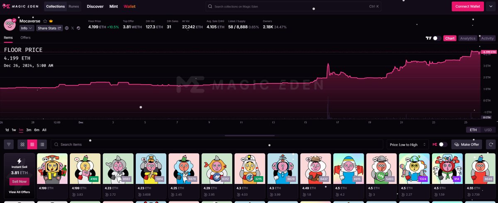
Task: Click the search magnifier in the top bar
Action: 210,7
